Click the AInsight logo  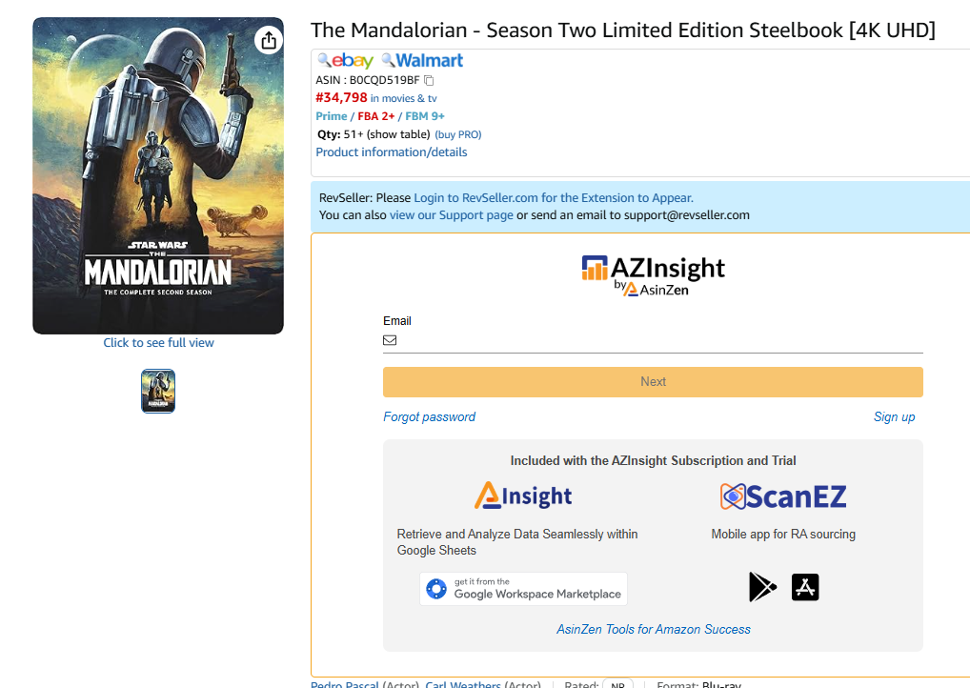523,496
